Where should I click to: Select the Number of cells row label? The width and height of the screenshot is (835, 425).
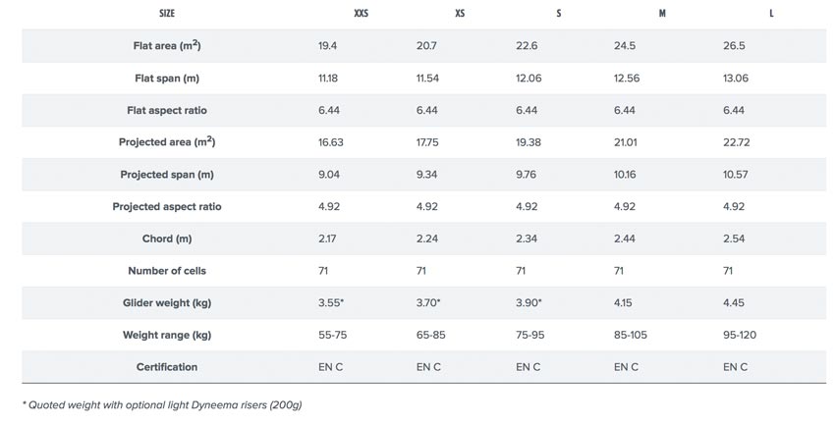167,271
